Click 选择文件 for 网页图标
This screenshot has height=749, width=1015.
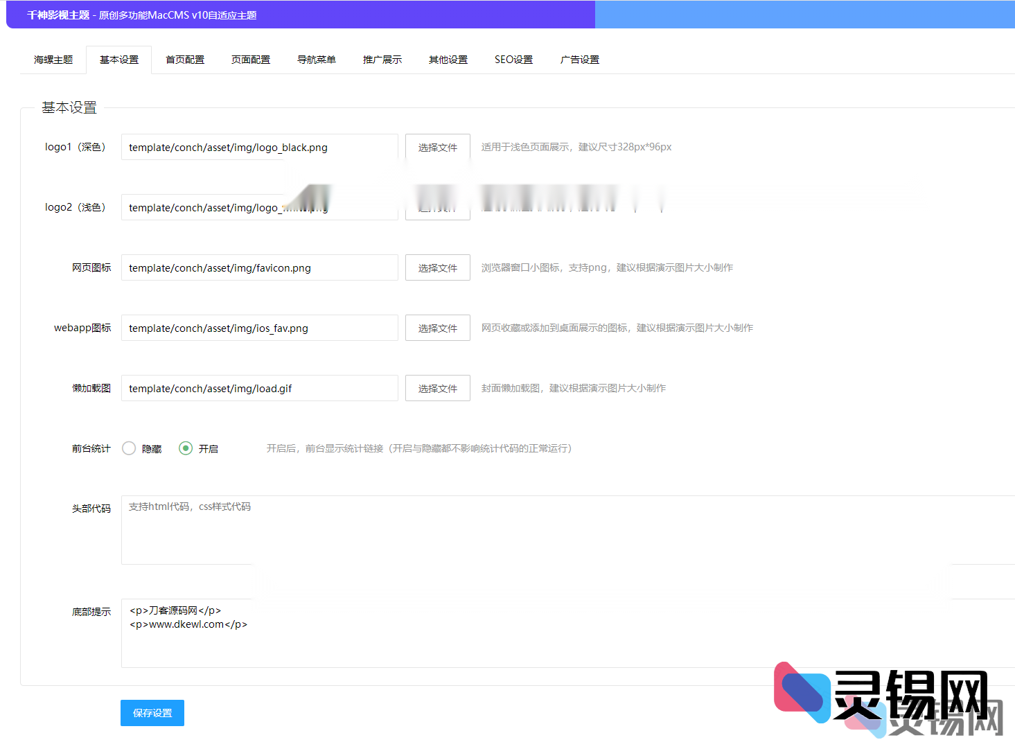coord(437,267)
